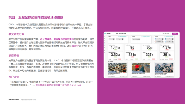The height and width of the screenshot is (104, 185).
Task: Remove the Earned Acme Bikes chip
Action: pos(139,39)
